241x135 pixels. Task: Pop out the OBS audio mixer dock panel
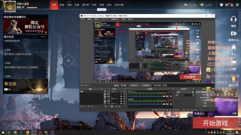pyautogui.click(x=173, y=89)
